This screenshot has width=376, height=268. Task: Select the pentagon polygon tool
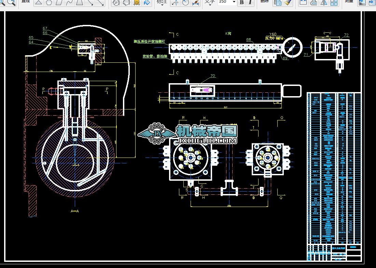coord(49,2)
